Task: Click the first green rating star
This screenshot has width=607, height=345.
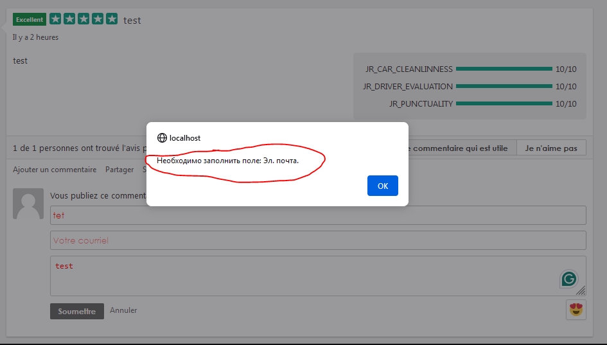Action: pyautogui.click(x=55, y=19)
